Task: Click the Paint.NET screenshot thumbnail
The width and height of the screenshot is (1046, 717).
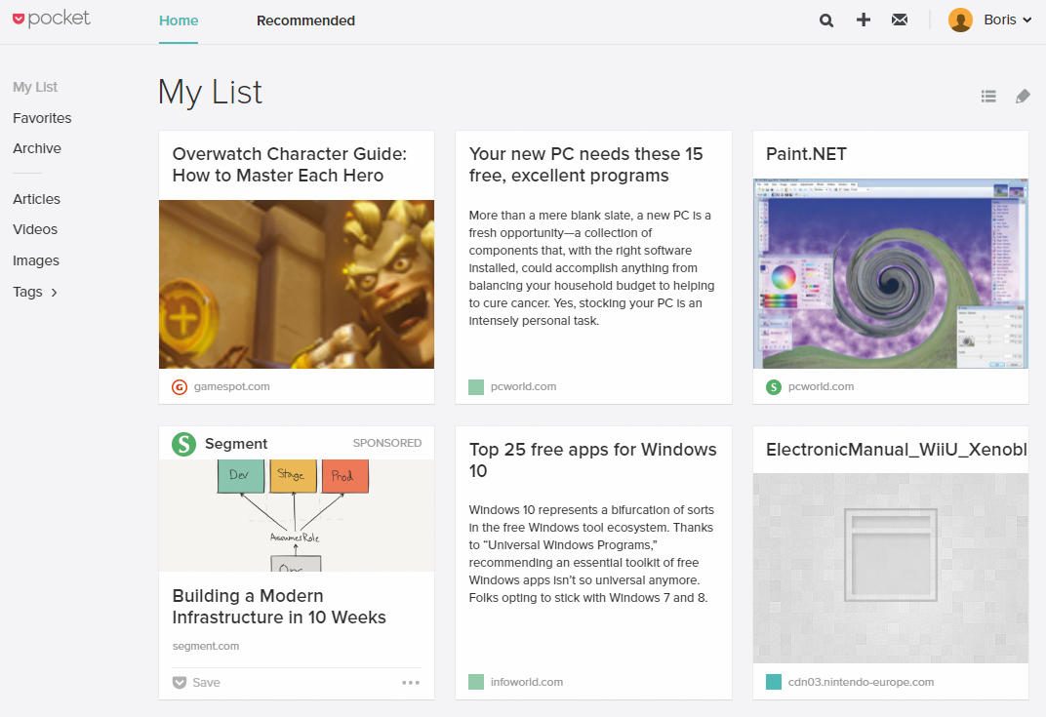Action: pos(891,273)
